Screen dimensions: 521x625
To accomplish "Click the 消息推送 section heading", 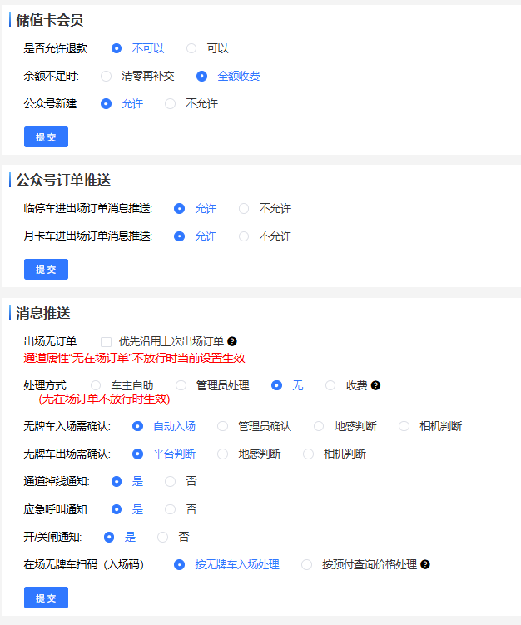I will 43,313.
